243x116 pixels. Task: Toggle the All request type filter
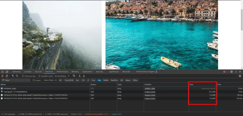tap(60, 80)
